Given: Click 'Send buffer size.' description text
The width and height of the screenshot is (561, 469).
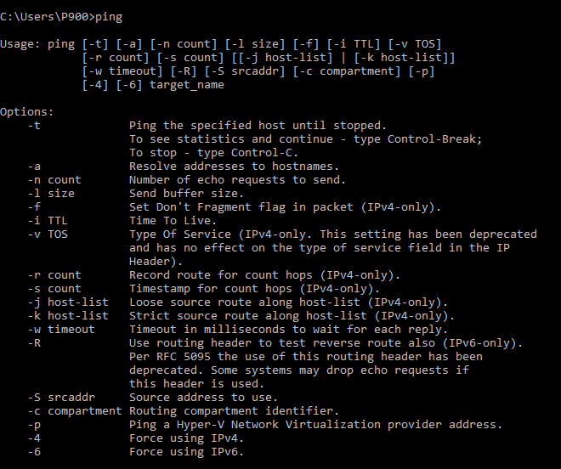Looking at the screenshot, I should (x=186, y=194).
